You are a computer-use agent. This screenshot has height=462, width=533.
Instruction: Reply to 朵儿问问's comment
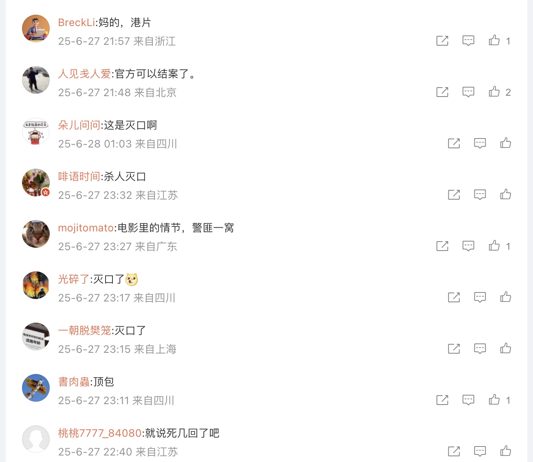pos(480,143)
